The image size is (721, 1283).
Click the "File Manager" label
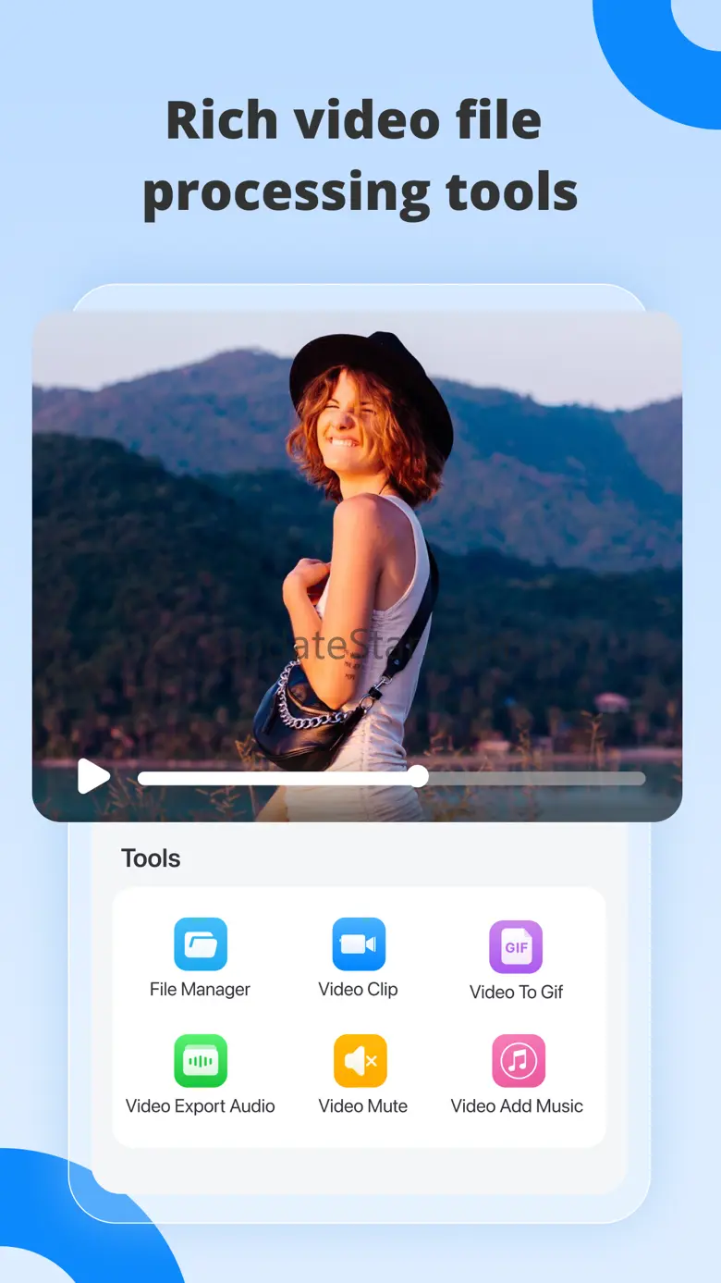pos(200,990)
